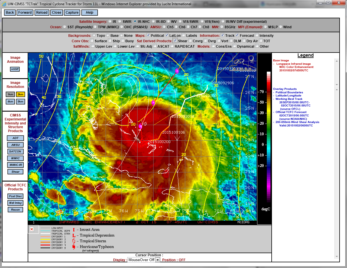Click the AniGIF animation button
This screenshot has width=347, height=268.
(15, 69)
